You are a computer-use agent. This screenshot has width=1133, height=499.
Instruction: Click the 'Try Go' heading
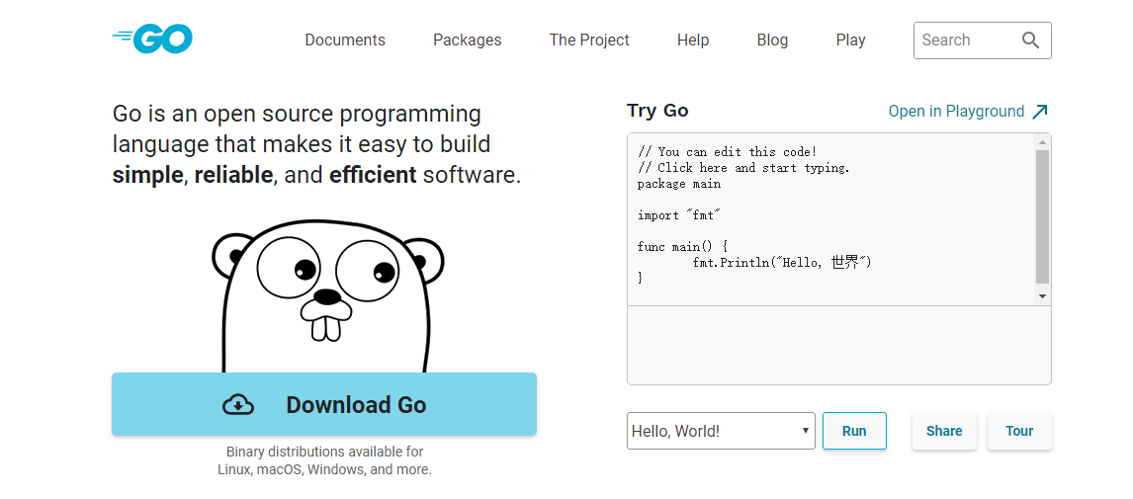pyautogui.click(x=657, y=111)
